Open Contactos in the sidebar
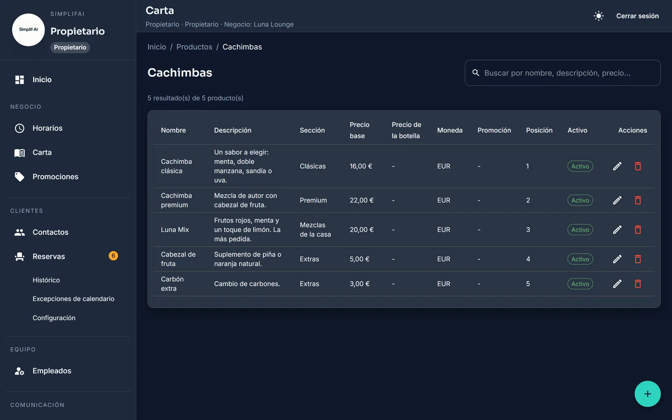The height and width of the screenshot is (420, 672). click(68, 232)
